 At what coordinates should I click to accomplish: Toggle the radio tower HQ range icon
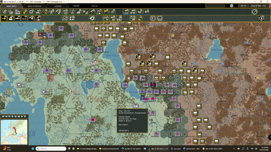(51, 12)
